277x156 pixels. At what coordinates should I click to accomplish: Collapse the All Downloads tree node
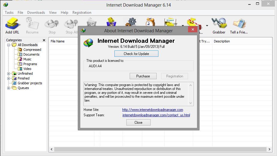pyautogui.click(x=8, y=45)
